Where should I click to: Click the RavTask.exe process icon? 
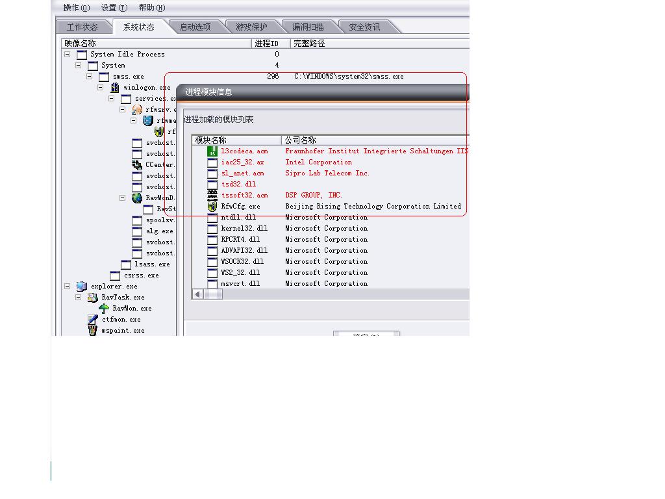[x=93, y=297]
